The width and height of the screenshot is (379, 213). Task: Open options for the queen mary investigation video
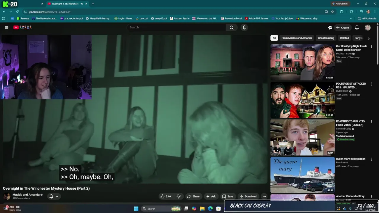click(x=372, y=159)
